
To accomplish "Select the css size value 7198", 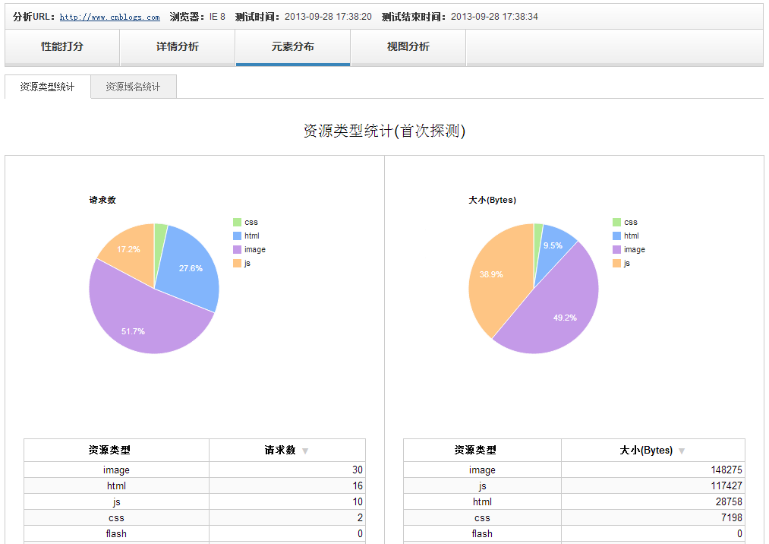I will pyautogui.click(x=732, y=518).
